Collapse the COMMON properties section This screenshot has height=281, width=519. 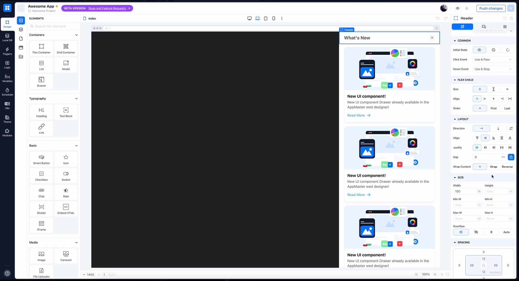coord(455,41)
